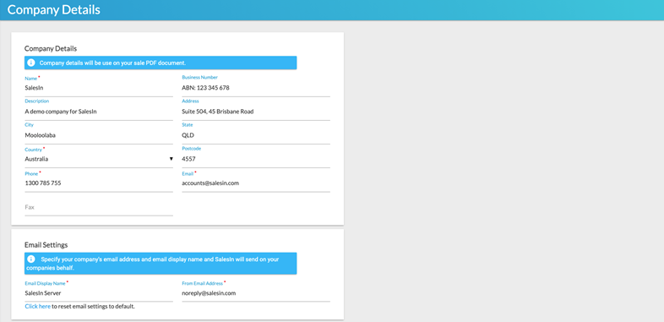
Task: Click the Company Details section heading
Action: click(x=51, y=49)
